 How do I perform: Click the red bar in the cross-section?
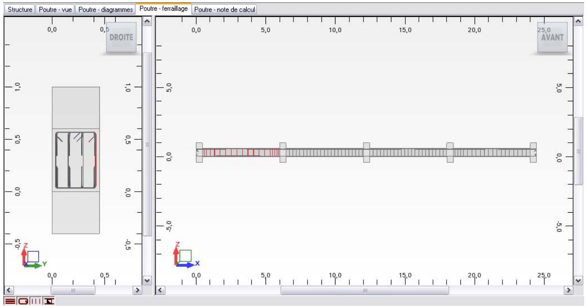95,160
